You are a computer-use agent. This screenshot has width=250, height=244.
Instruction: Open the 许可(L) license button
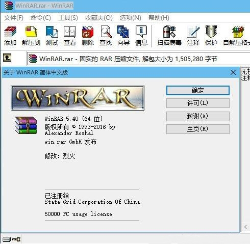pyautogui.click(x=198, y=103)
